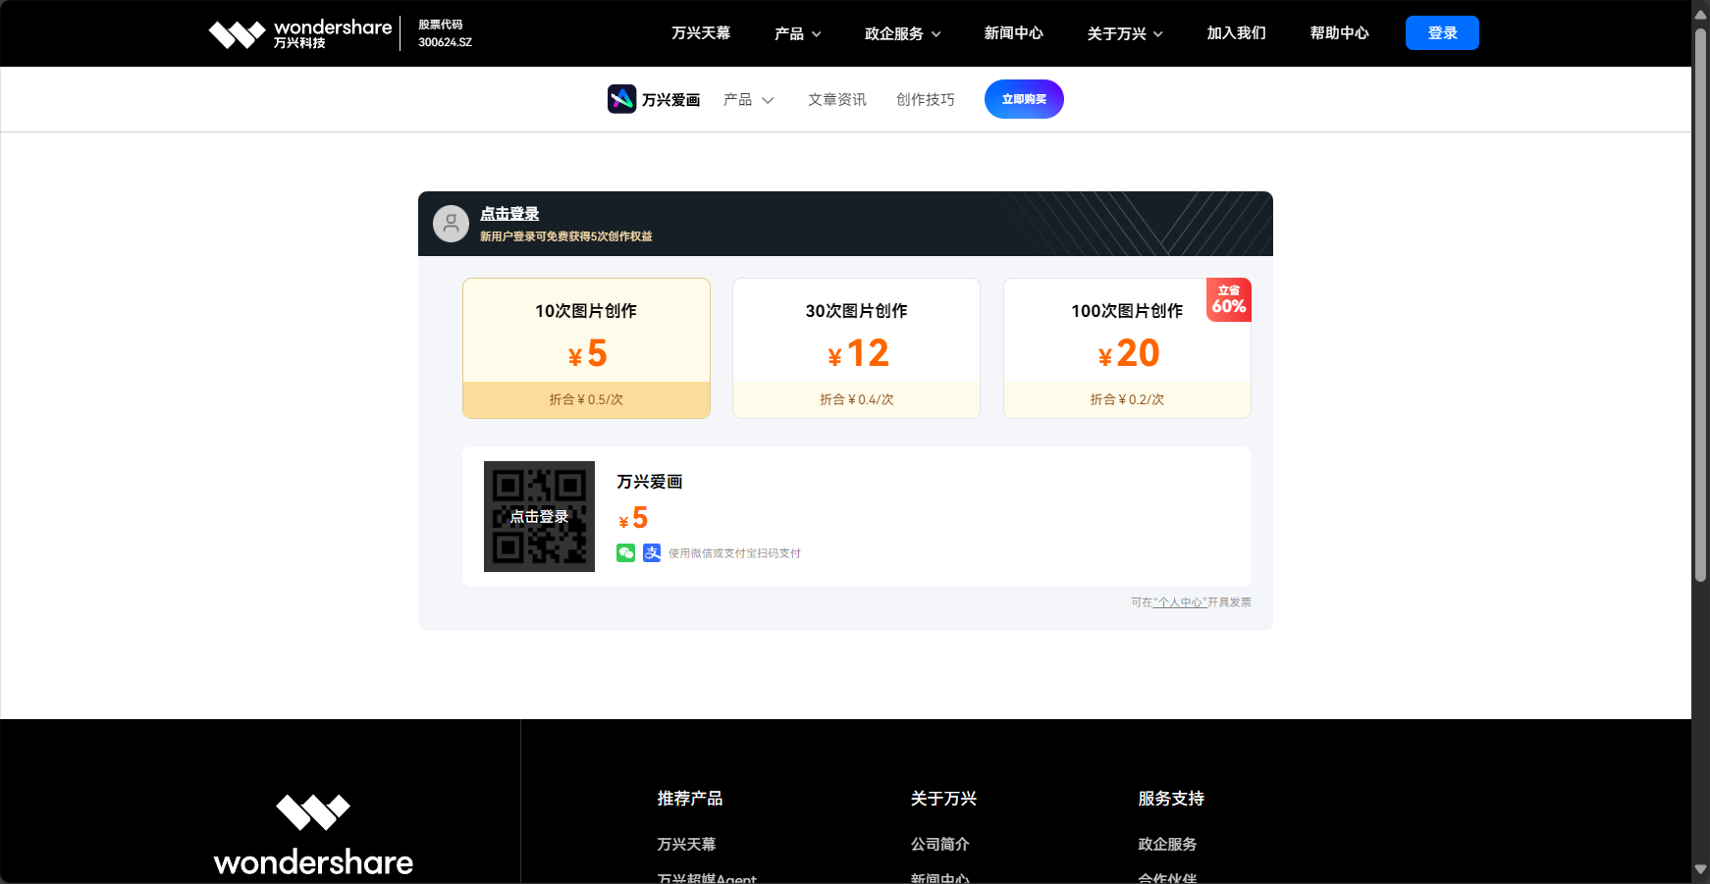The width and height of the screenshot is (1710, 884).
Task: Click the 立即购买 button
Action: pyautogui.click(x=1024, y=99)
